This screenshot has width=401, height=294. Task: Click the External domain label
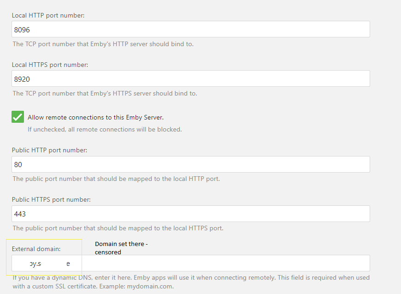[x=37, y=248]
